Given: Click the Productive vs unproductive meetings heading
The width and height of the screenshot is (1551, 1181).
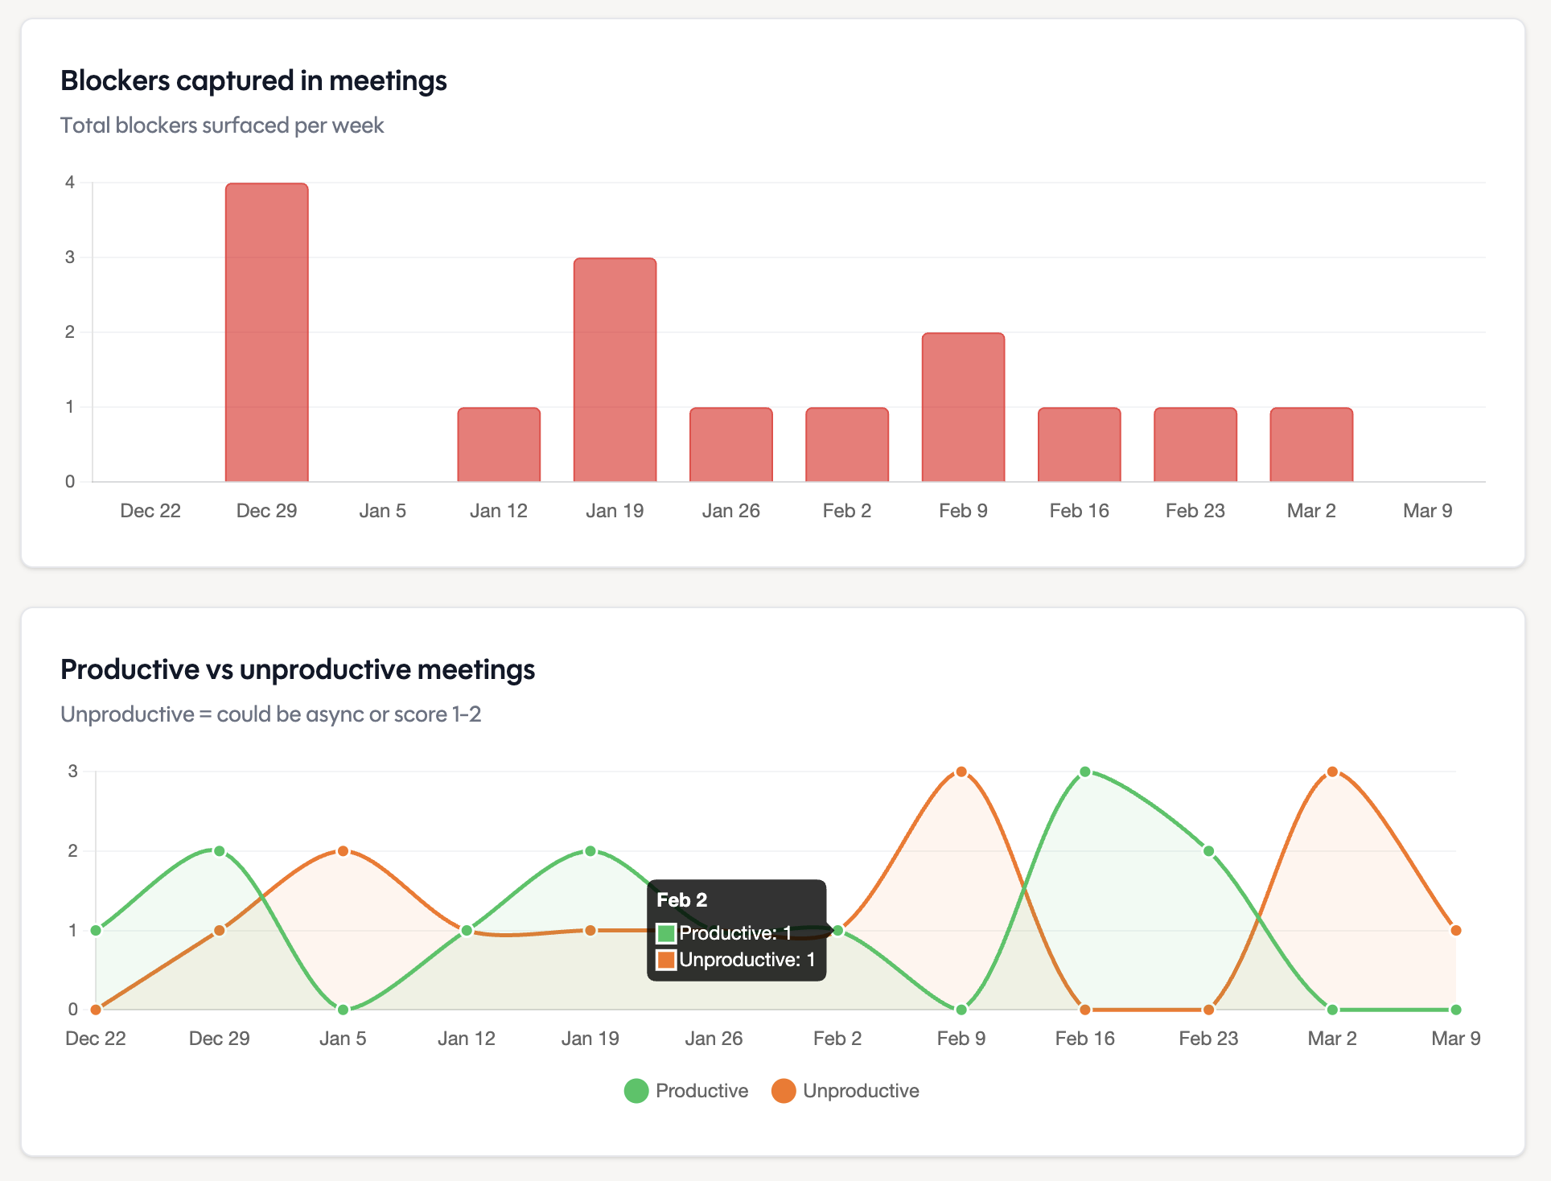Looking at the screenshot, I should click(x=298, y=669).
